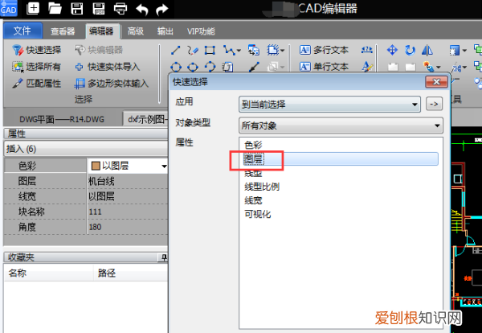This screenshot has width=482, height=333.
Task: Click the new file icon
Action: 33,9
